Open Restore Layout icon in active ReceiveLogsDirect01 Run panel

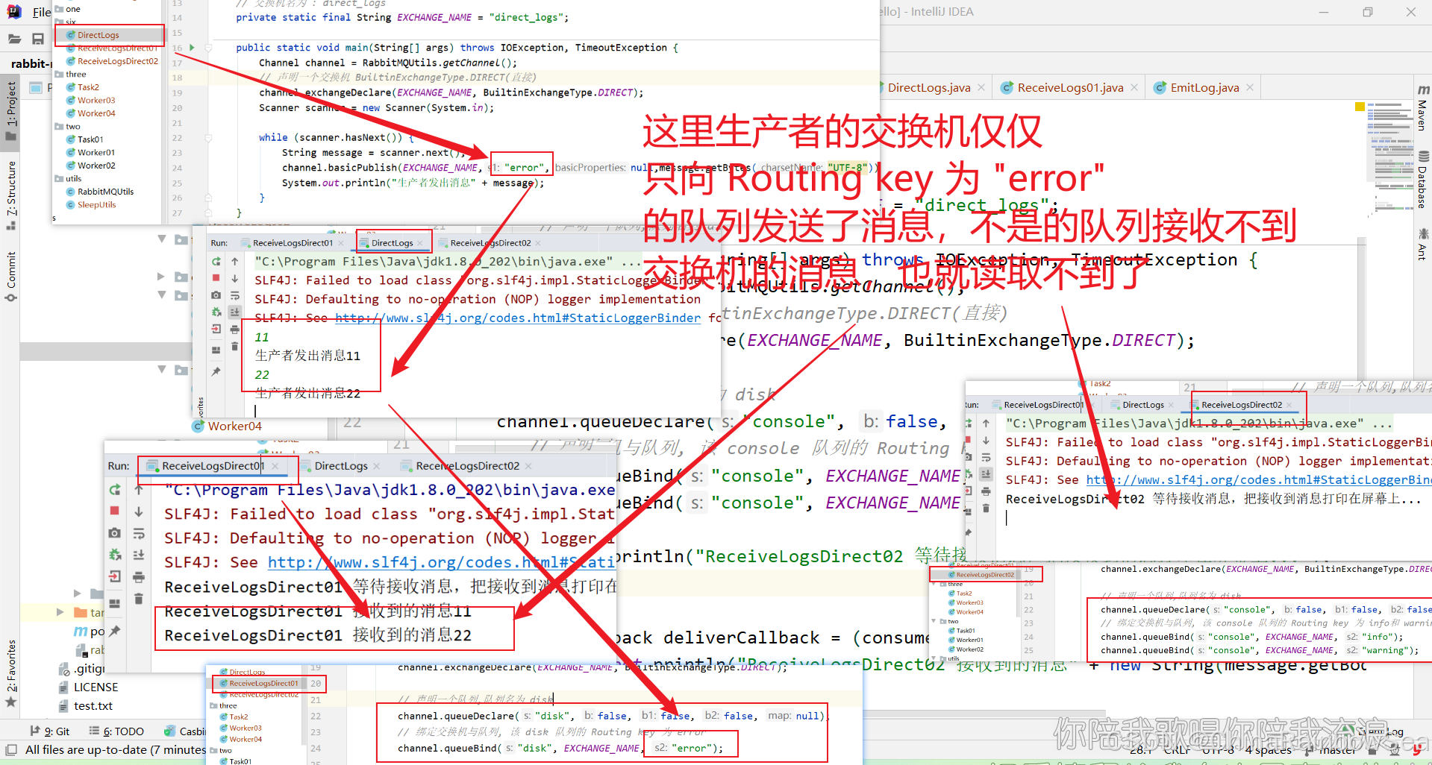pos(114,602)
